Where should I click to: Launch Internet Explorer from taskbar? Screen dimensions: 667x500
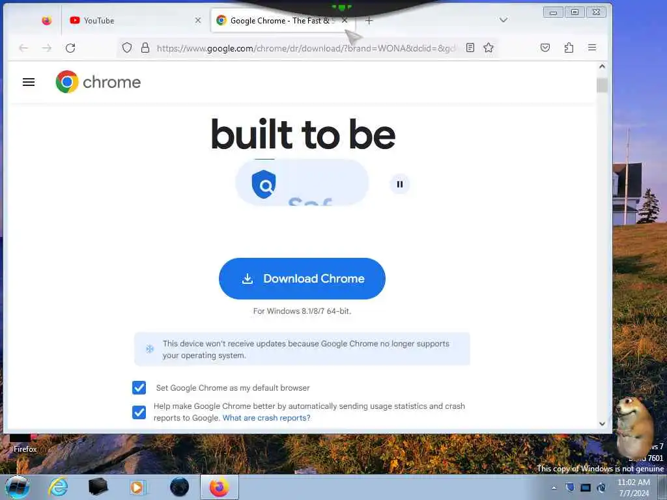58,487
